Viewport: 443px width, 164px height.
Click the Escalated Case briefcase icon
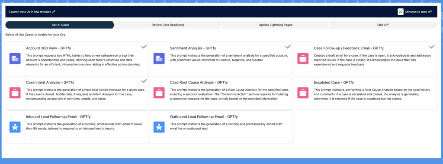click(x=303, y=93)
